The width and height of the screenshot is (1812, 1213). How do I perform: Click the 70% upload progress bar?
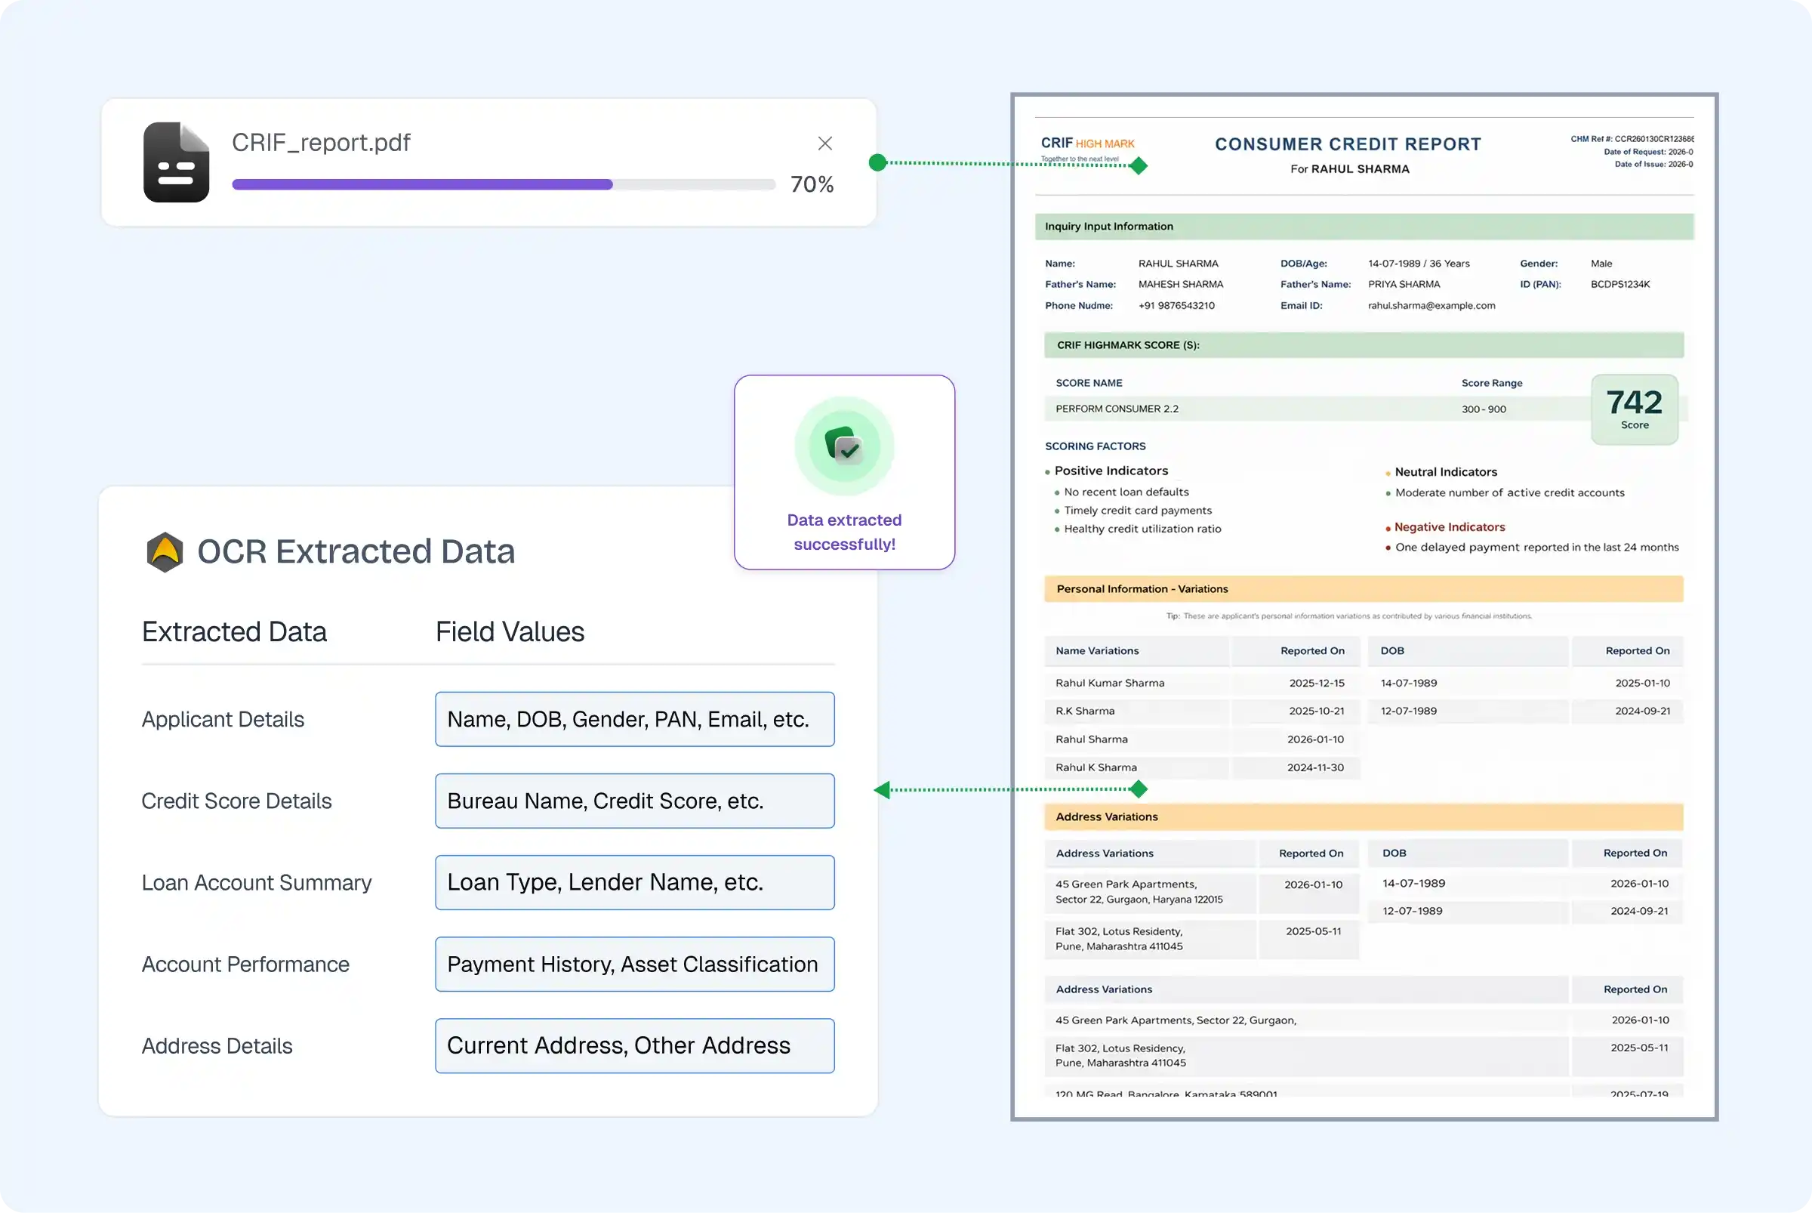(x=504, y=184)
